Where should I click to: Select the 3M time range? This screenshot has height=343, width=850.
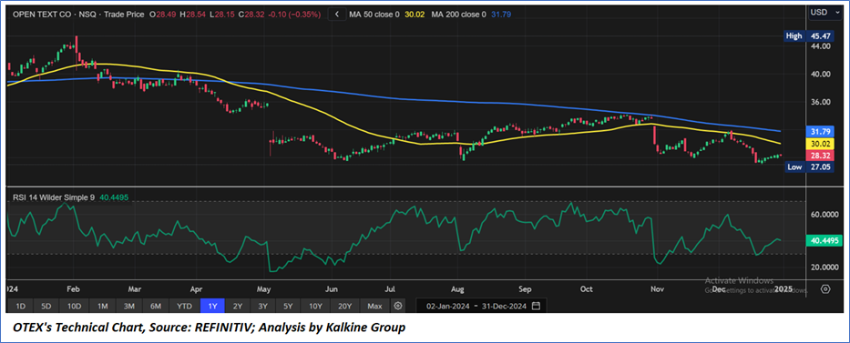tap(129, 307)
